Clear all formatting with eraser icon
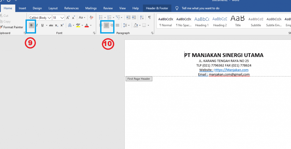 (x=92, y=18)
